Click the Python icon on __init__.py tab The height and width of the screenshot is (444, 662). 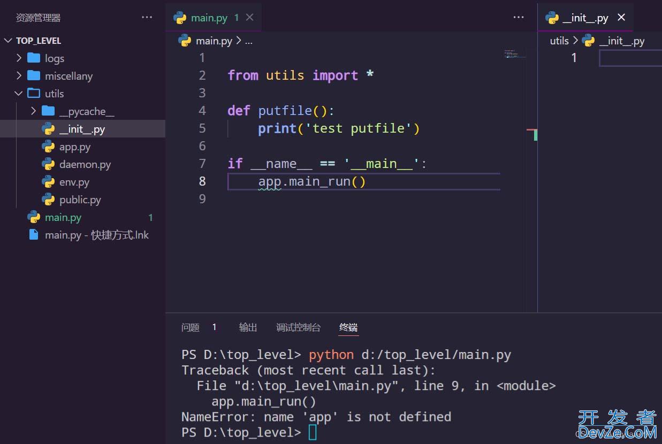552,18
